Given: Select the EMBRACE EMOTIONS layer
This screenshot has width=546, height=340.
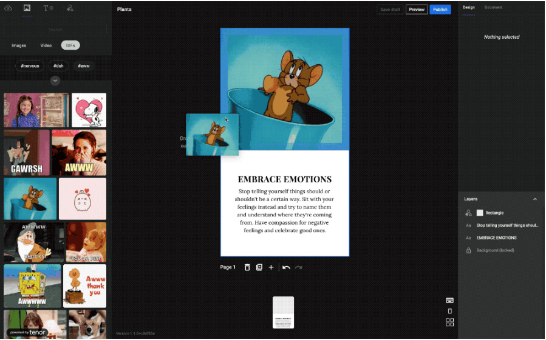Looking at the screenshot, I should 502,238.
